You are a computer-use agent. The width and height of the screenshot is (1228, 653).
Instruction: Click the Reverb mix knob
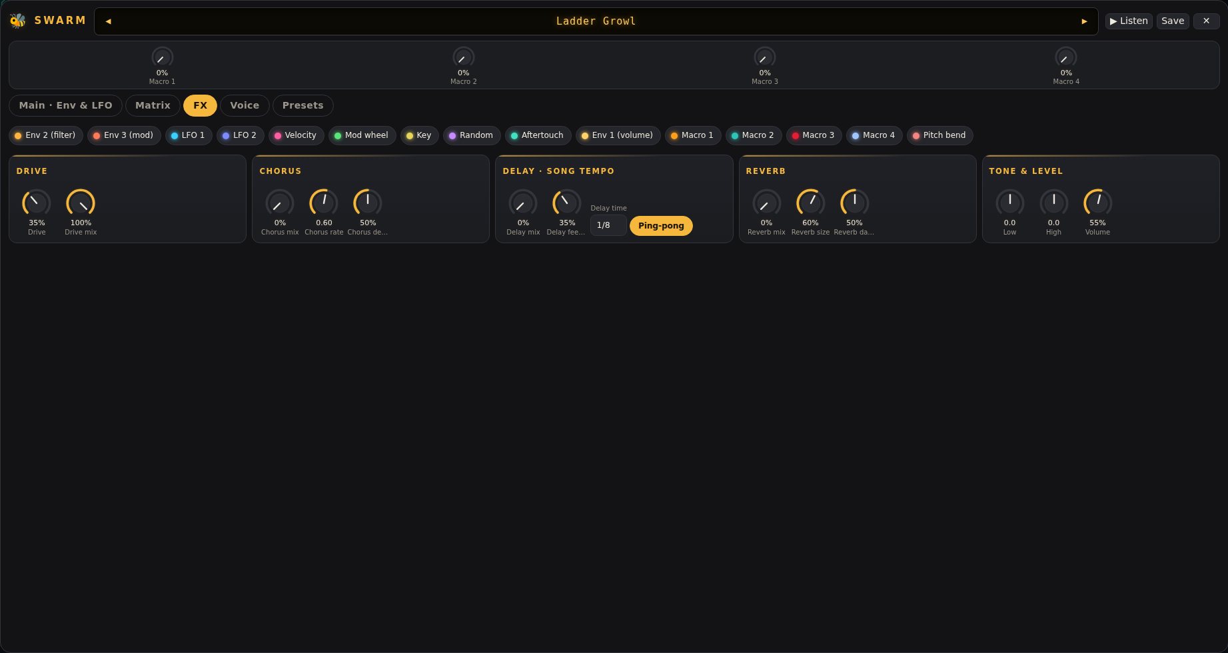point(766,203)
